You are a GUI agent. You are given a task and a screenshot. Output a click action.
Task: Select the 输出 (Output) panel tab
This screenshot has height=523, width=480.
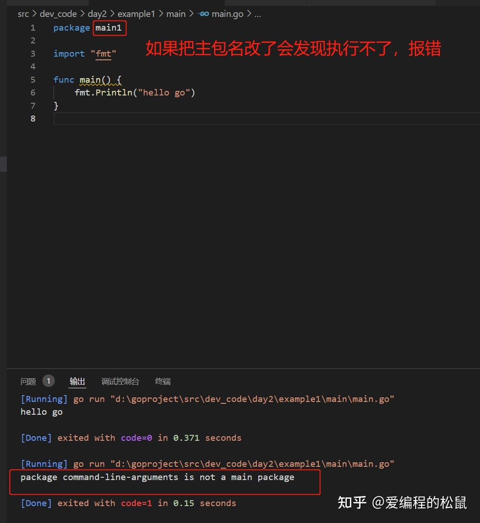(77, 380)
